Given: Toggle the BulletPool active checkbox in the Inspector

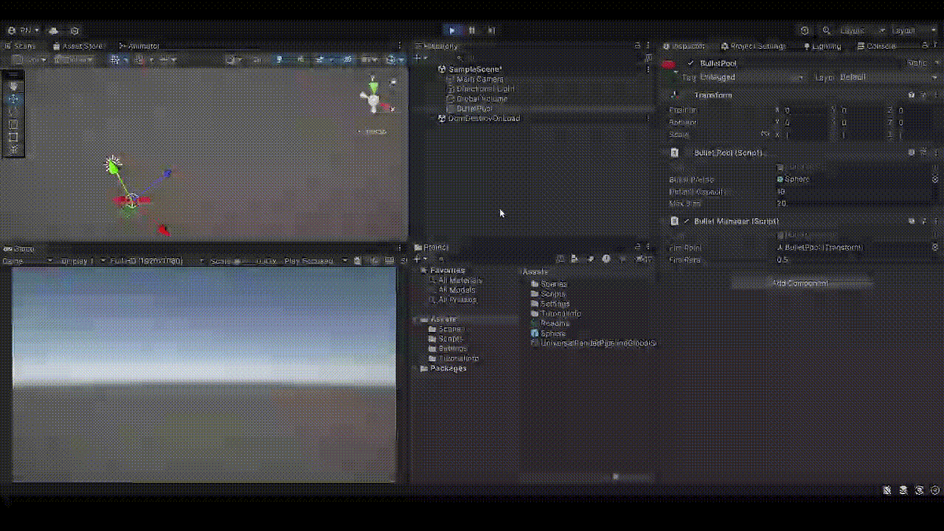Looking at the screenshot, I should pyautogui.click(x=690, y=63).
